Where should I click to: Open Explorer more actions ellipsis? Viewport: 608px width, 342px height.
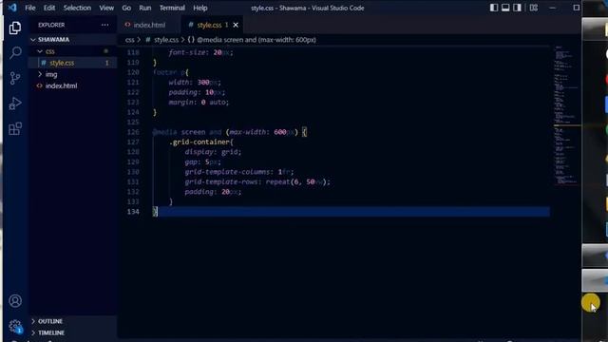point(105,25)
